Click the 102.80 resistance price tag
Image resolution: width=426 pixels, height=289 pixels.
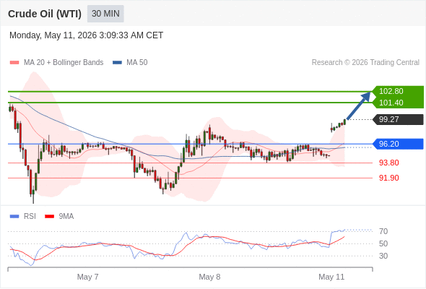point(397,91)
